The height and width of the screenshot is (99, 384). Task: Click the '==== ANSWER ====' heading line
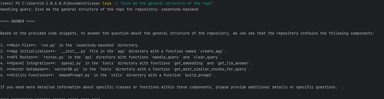pos(18,21)
